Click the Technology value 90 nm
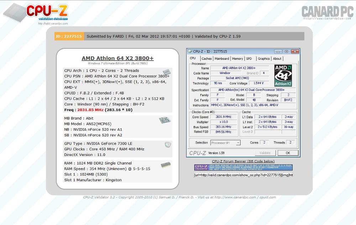 tap(218, 83)
